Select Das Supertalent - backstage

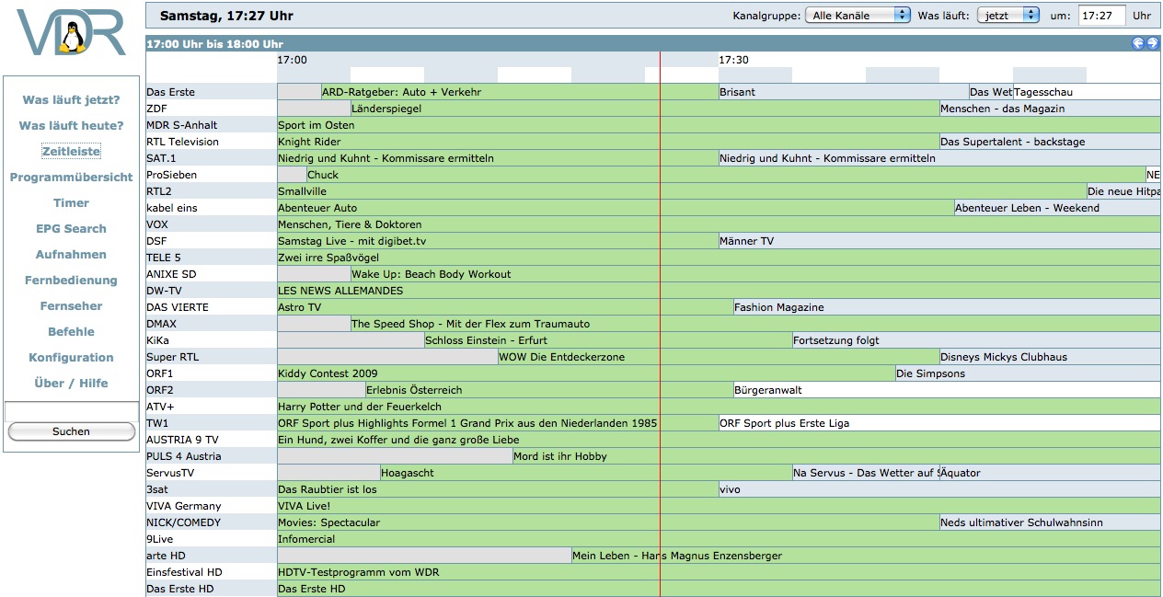coord(1050,142)
